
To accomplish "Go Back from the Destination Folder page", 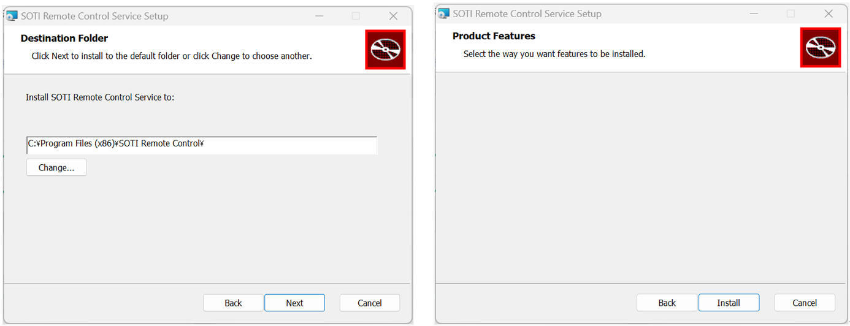I will click(x=233, y=303).
